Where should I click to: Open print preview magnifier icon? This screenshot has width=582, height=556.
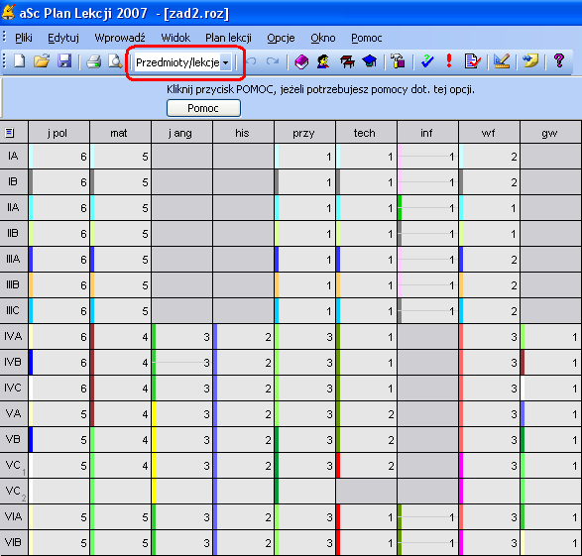pyautogui.click(x=115, y=61)
